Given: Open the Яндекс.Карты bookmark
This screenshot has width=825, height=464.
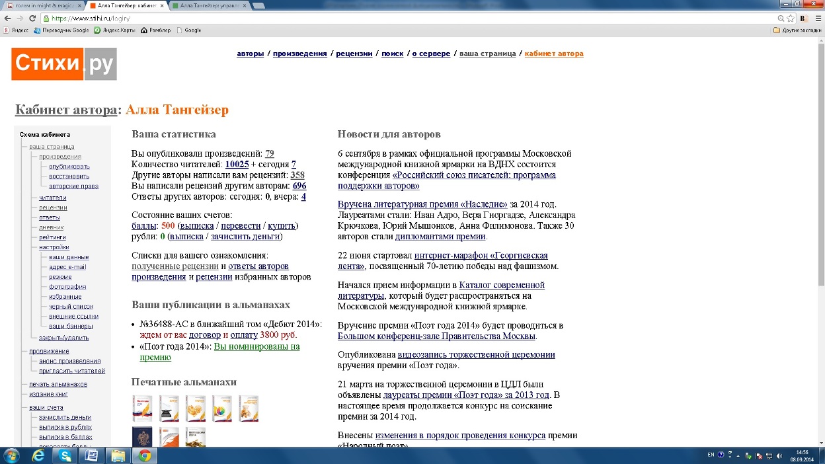Looking at the screenshot, I should pos(114,30).
